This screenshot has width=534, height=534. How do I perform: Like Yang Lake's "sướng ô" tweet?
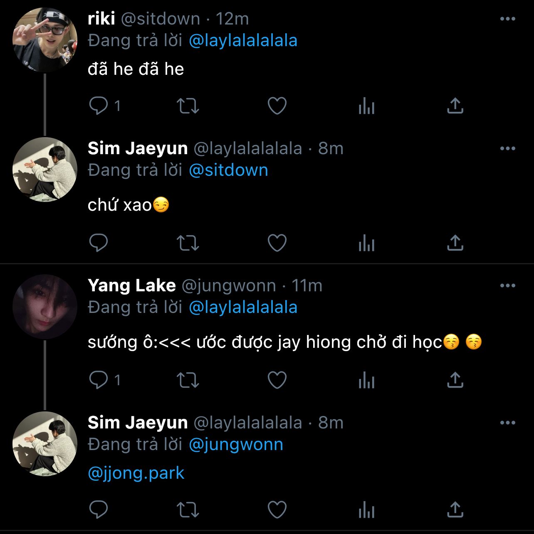pos(277,380)
